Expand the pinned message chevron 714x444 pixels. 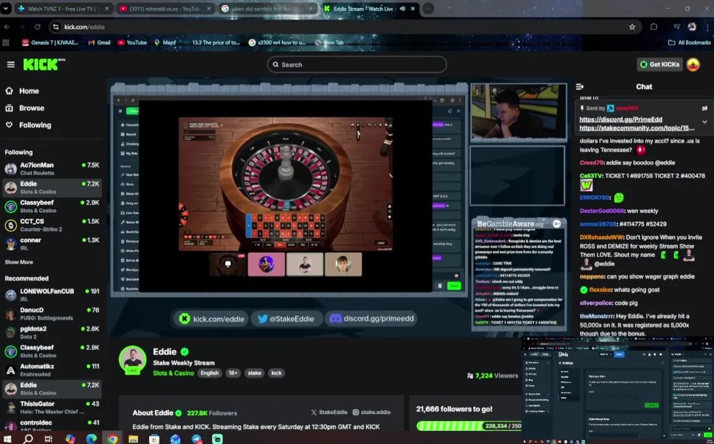coord(705,122)
